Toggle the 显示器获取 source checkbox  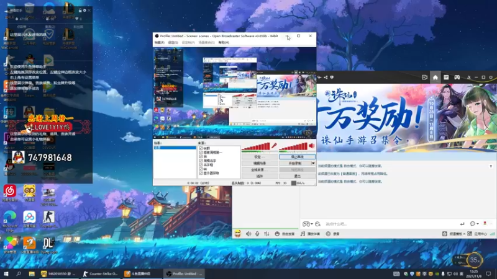click(201, 173)
